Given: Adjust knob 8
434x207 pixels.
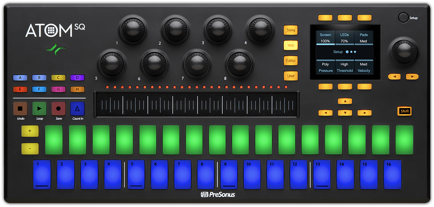Looking at the screenshot, I should coord(240,63).
